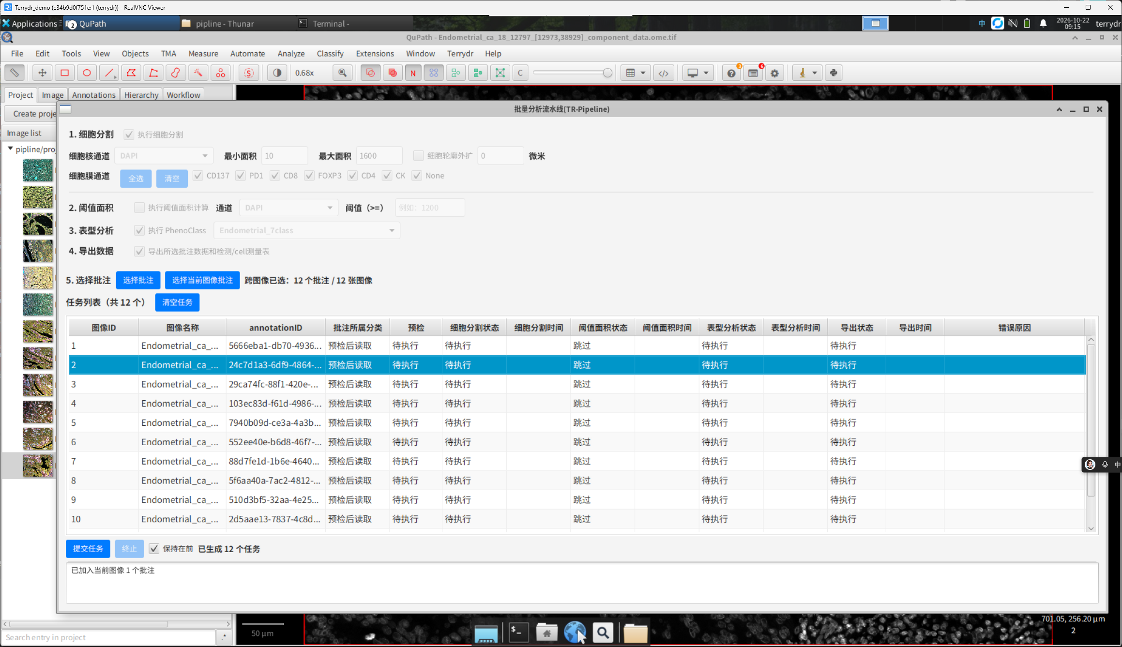Collapse the pipline project tree node
Image resolution: width=1122 pixels, height=647 pixels.
pos(10,149)
